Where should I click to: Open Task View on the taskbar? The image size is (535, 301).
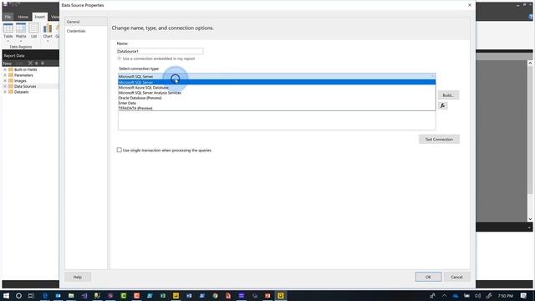32,295
